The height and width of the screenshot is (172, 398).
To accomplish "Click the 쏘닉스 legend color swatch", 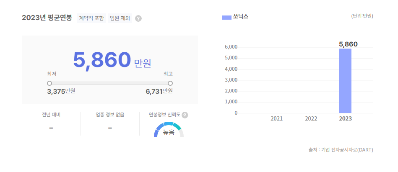I will (x=226, y=17).
